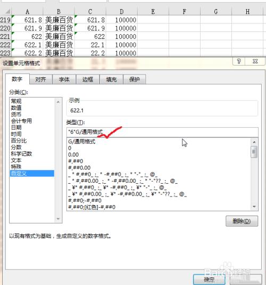
Task: Select 会计专用 category
Action: click(x=32, y=121)
